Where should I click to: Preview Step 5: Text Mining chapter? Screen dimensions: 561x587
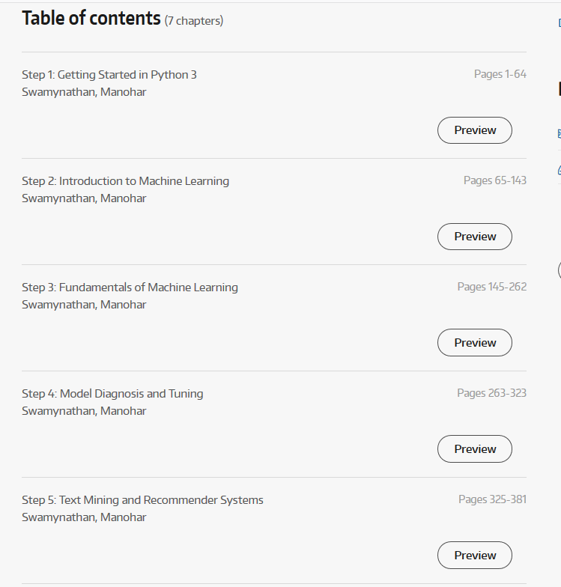click(x=474, y=556)
